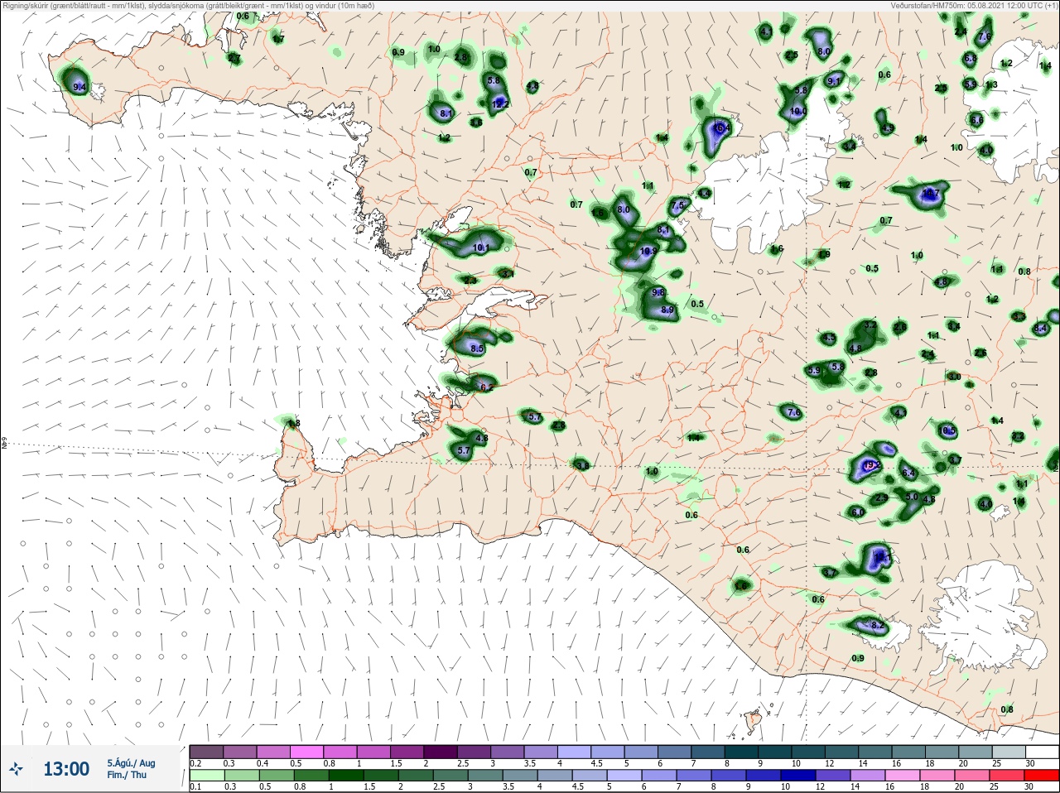This screenshot has height=793, width=1060.
Task: Click the 5.0 precipitation value on the map
Action: coord(912,497)
